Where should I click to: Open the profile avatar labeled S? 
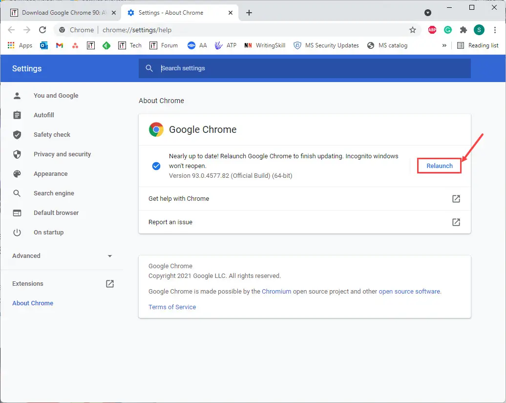click(x=479, y=30)
